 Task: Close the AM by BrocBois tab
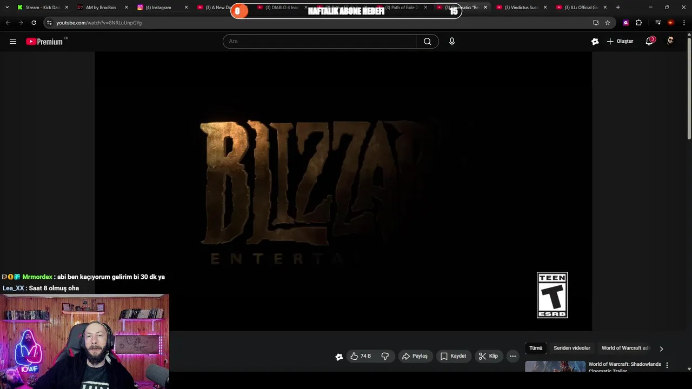[x=127, y=8]
